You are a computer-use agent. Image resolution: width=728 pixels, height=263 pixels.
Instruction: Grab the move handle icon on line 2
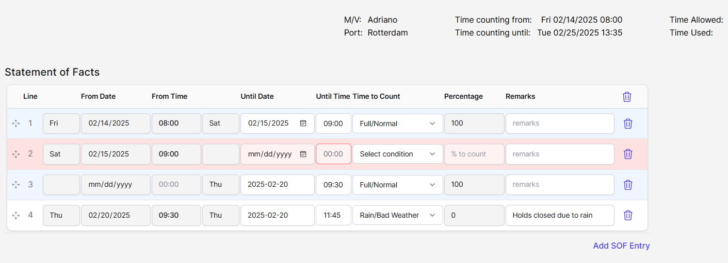pyautogui.click(x=16, y=154)
